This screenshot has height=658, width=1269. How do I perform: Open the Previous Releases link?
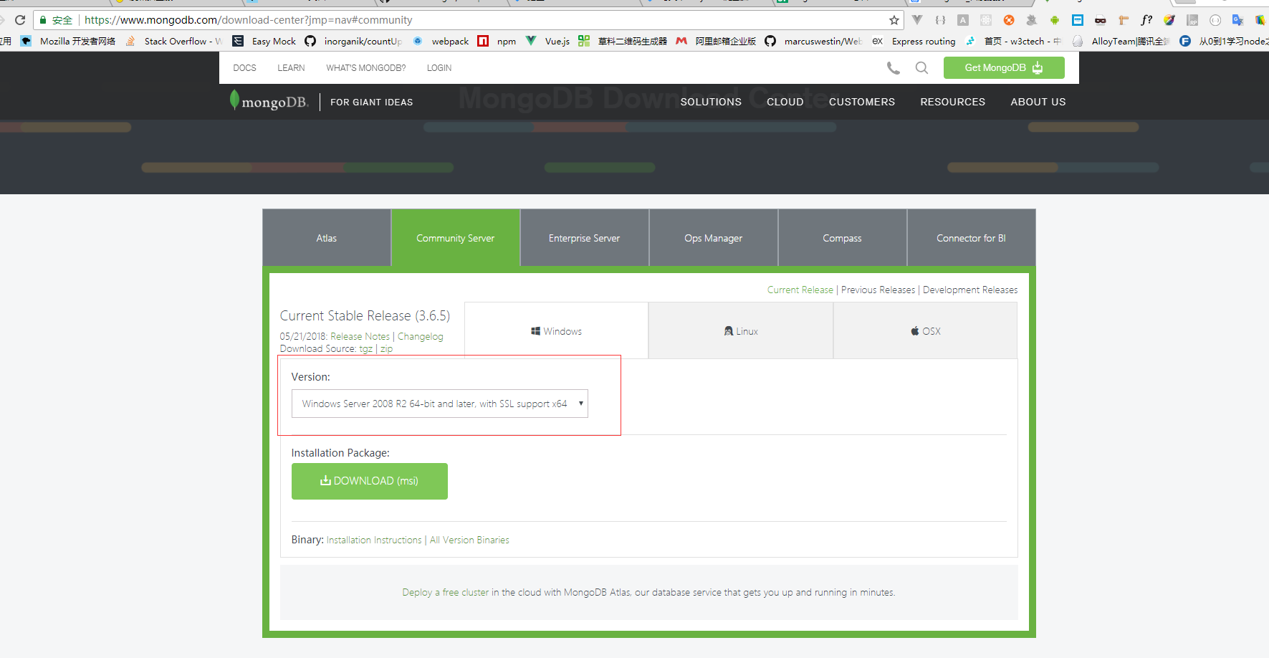tap(878, 290)
